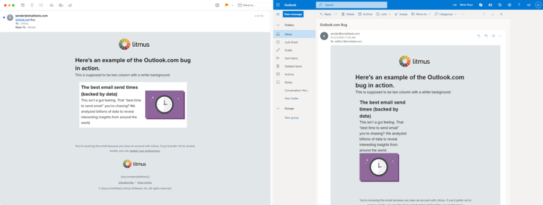This screenshot has width=543, height=205.
Task: Click Reply All double arrow in Apple Mail
Action: click(x=61, y=5)
